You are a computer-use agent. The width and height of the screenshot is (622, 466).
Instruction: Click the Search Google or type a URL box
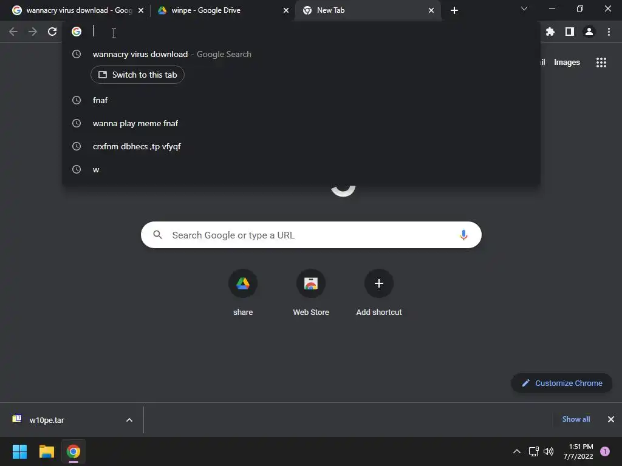click(311, 235)
